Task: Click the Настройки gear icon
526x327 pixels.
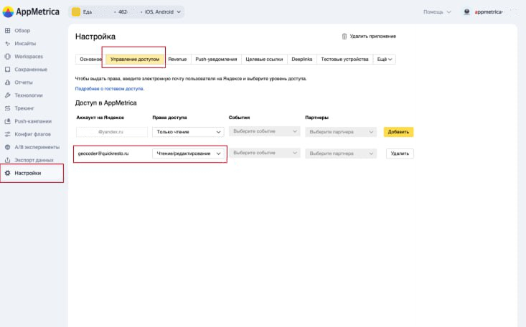Action: point(7,173)
